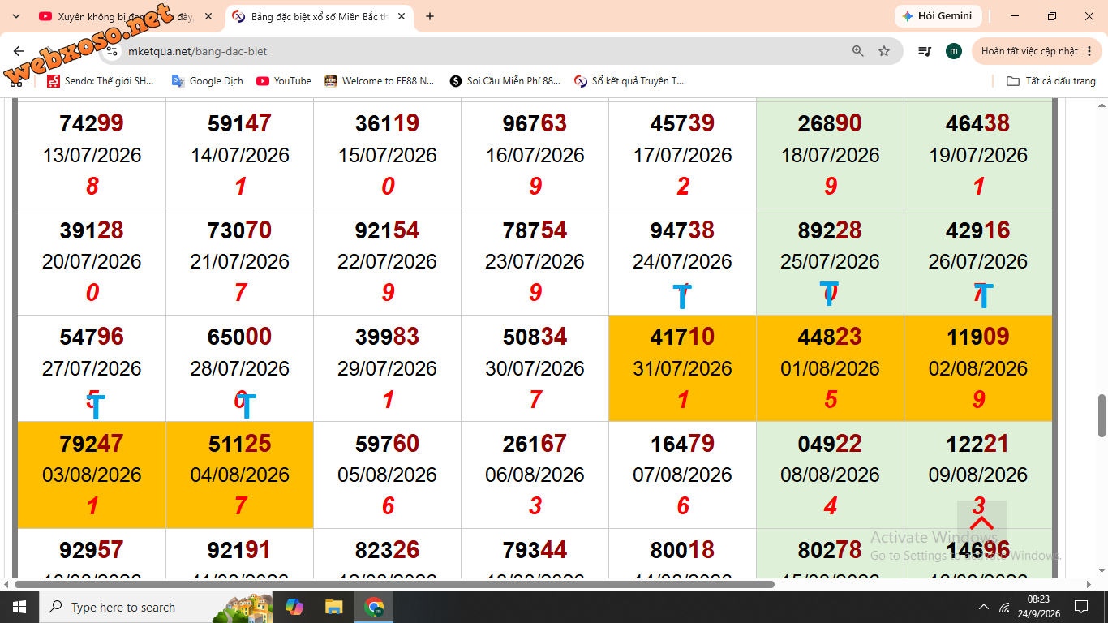The image size is (1108, 623).
Task: Click the result cell dated 05/08/2026
Action: [387, 475]
